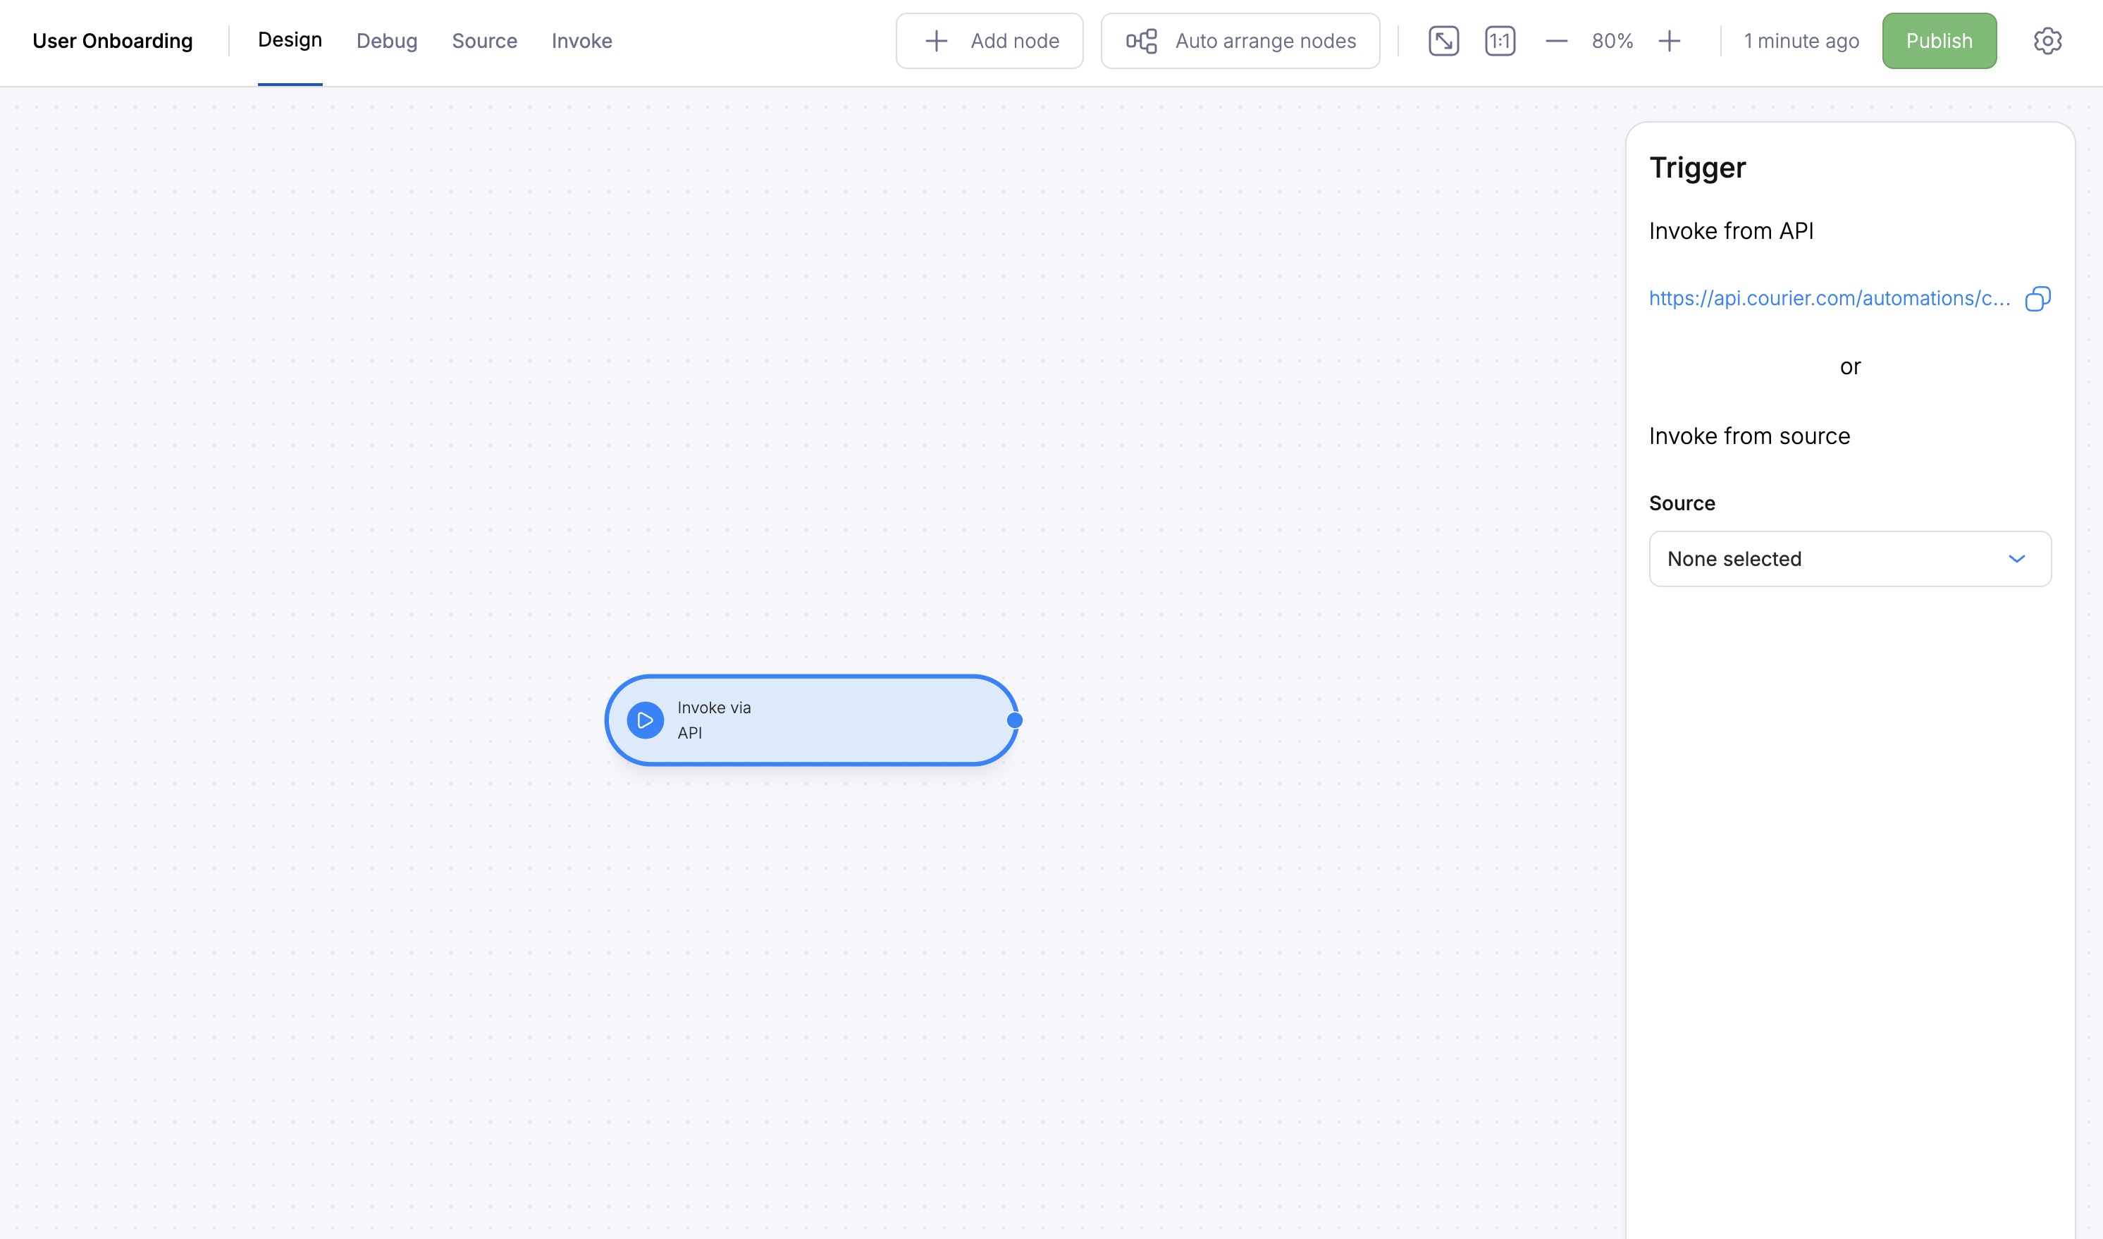Viewport: 2103px width, 1239px height.
Task: Copy the automation API URL via copy icon
Action: click(2038, 298)
